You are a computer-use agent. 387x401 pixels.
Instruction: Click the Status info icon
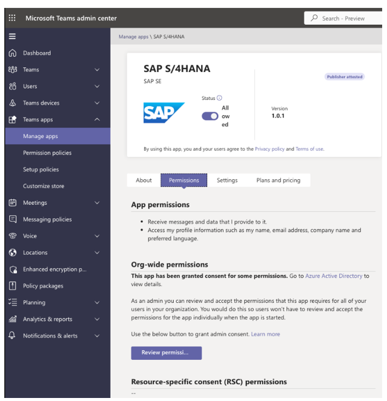coord(219,98)
